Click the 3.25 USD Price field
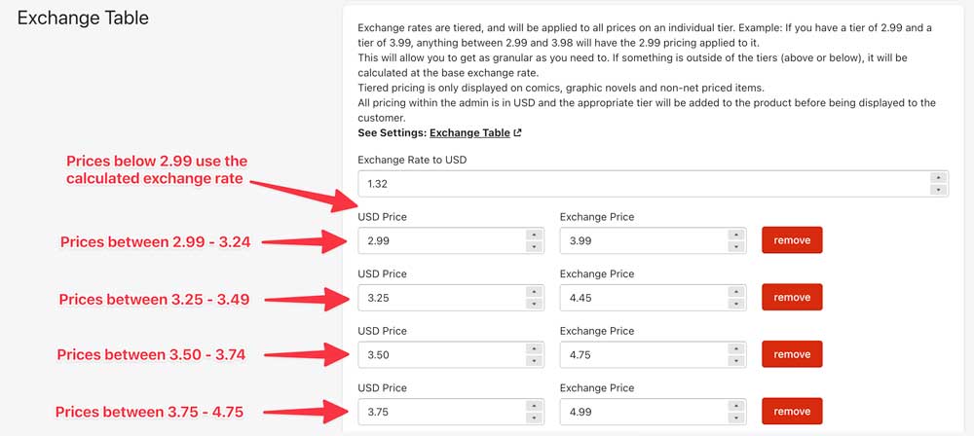974x436 pixels. 438,298
